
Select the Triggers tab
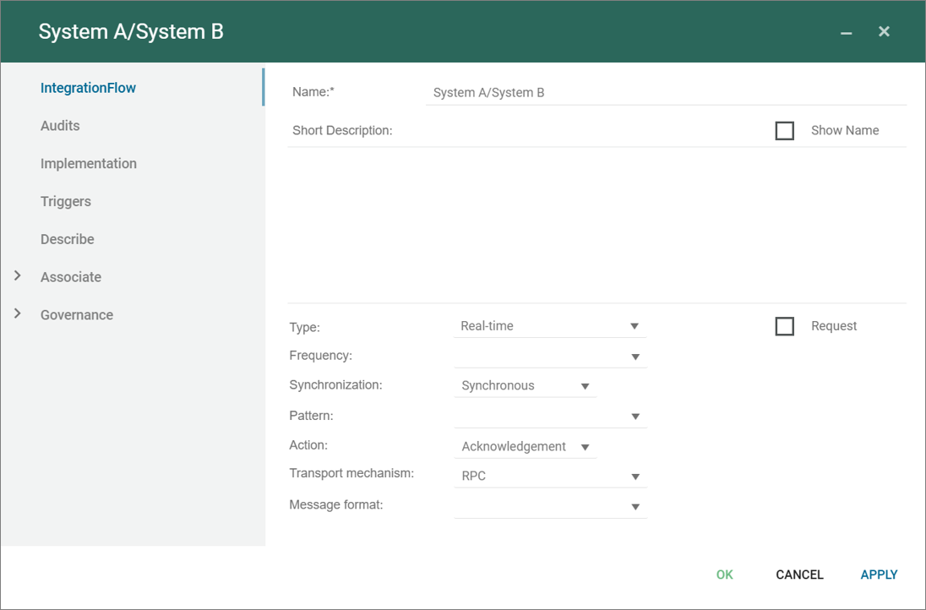click(66, 202)
